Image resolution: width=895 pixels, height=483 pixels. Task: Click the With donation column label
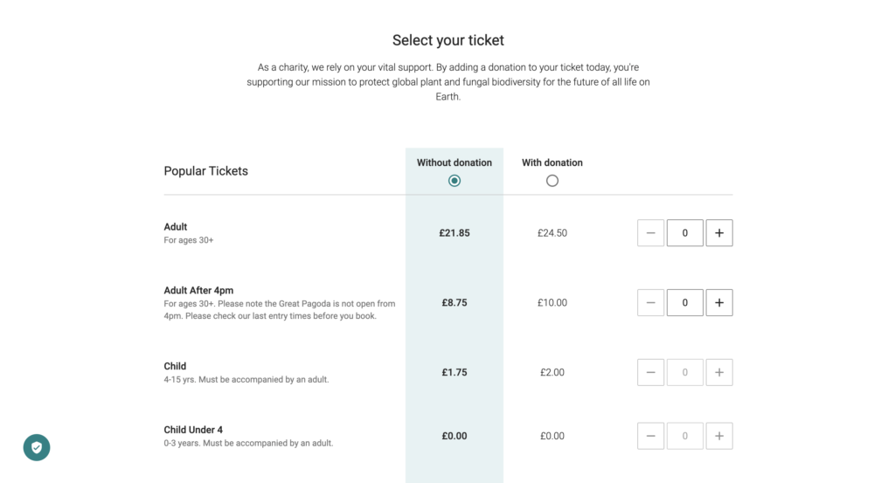(552, 162)
